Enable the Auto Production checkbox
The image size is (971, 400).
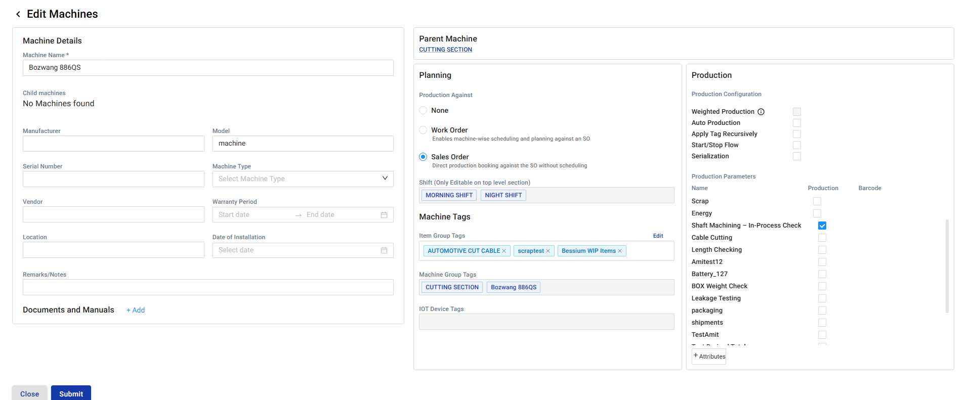[796, 123]
